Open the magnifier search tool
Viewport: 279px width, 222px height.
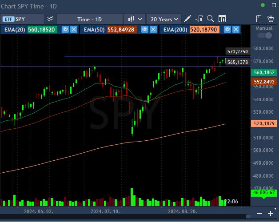(x=211, y=19)
